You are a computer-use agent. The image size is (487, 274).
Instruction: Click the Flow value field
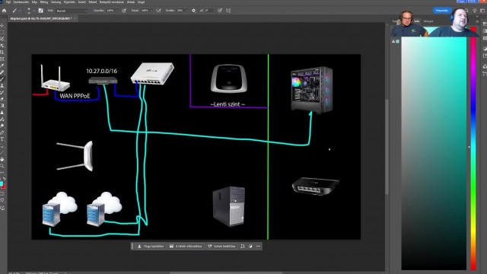click(145, 11)
